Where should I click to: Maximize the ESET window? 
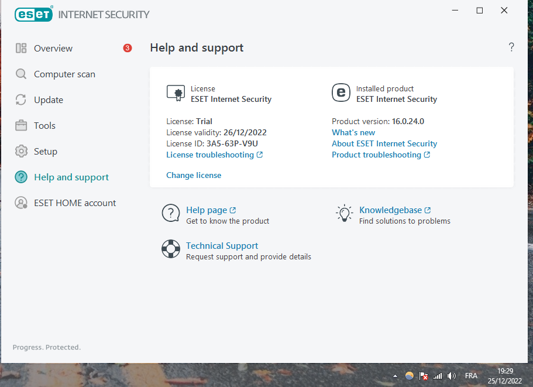coord(480,11)
